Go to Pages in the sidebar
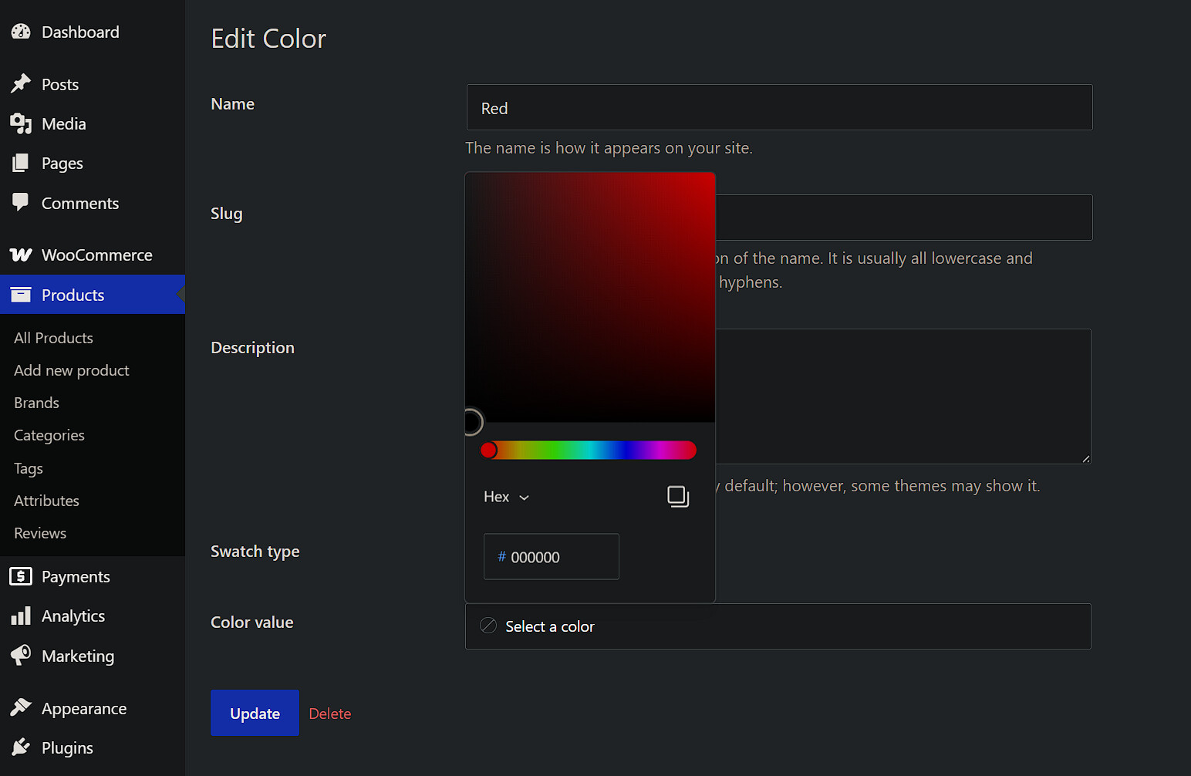 tap(93, 163)
